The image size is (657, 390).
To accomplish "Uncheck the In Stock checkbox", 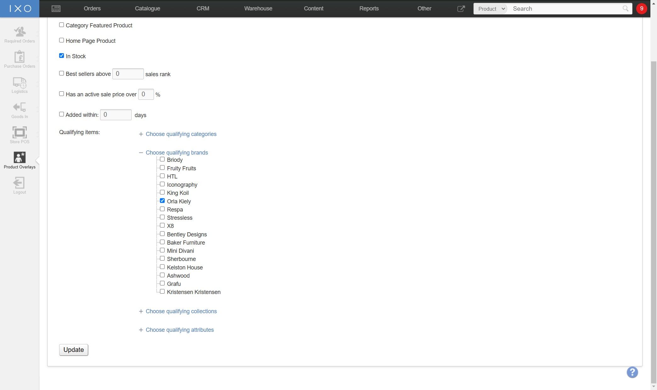I will 62,56.
